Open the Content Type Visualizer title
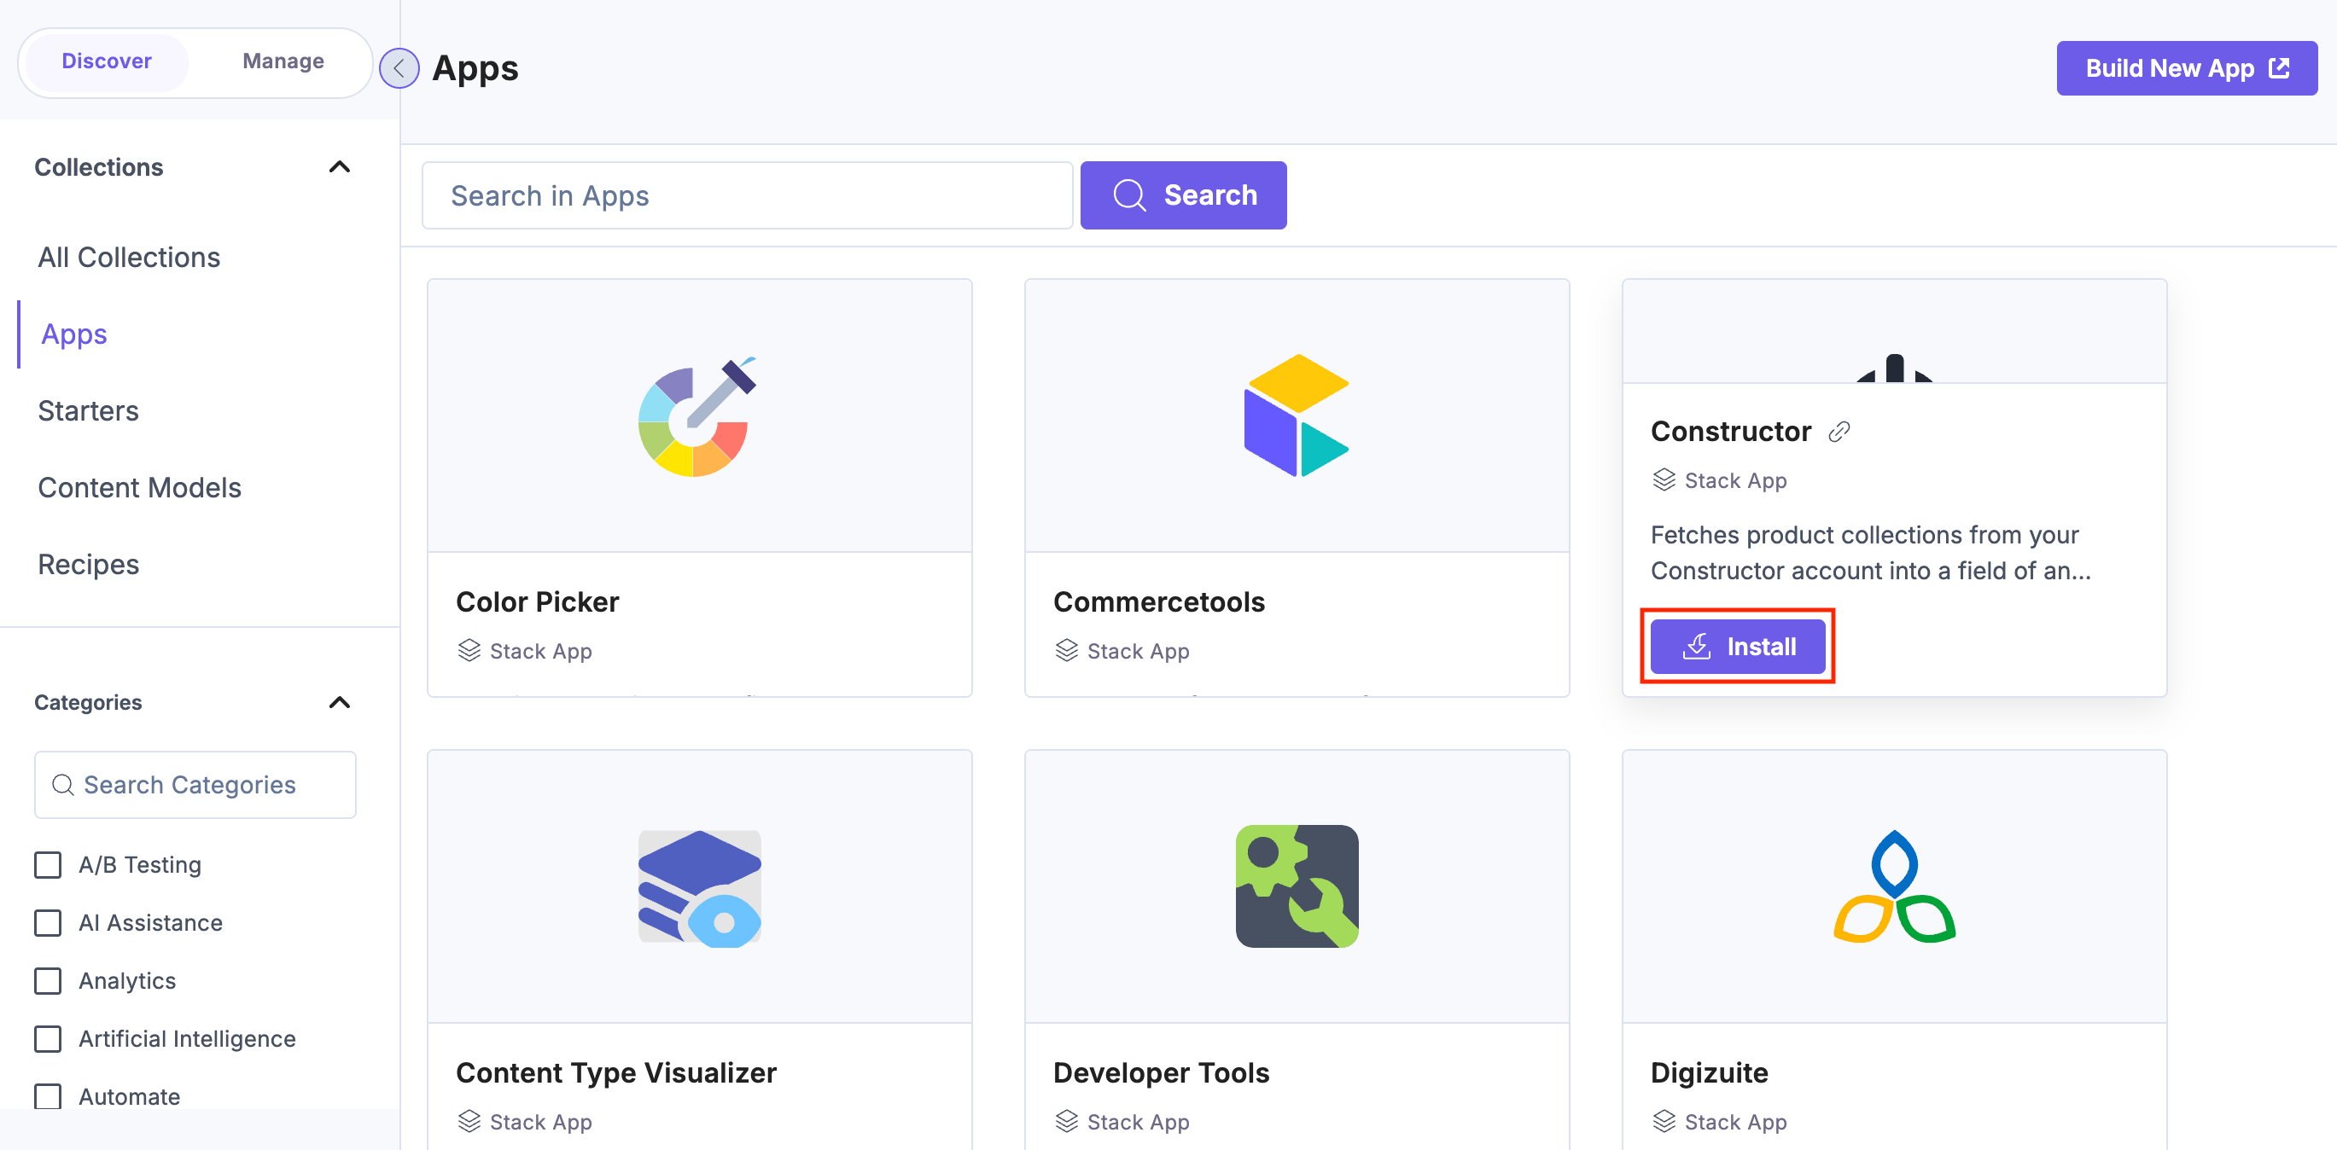This screenshot has height=1150, width=2337. (616, 1073)
